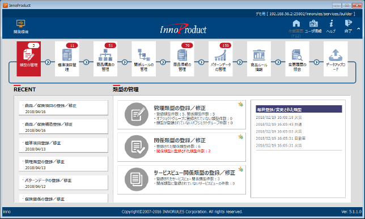The height and width of the screenshot is (219, 365).
Task: Open the ヘルプ help icon
Action: pos(331,23)
